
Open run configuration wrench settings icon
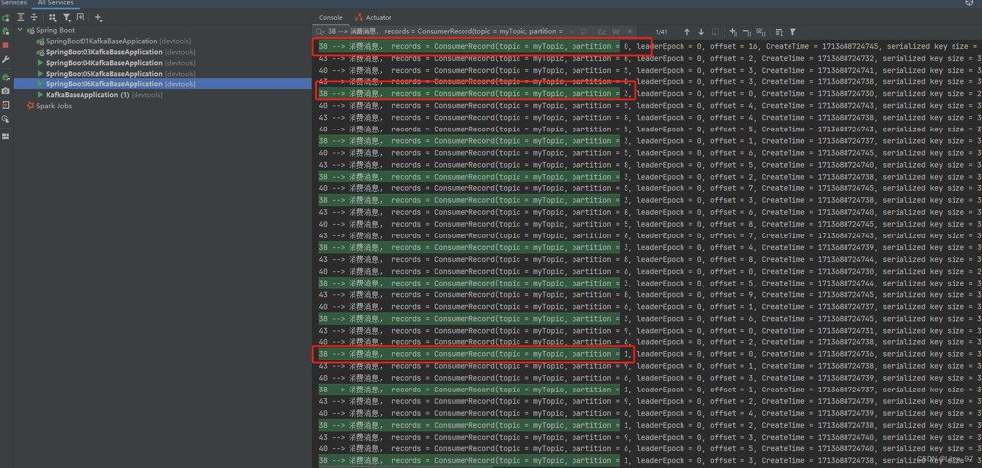coord(6,60)
